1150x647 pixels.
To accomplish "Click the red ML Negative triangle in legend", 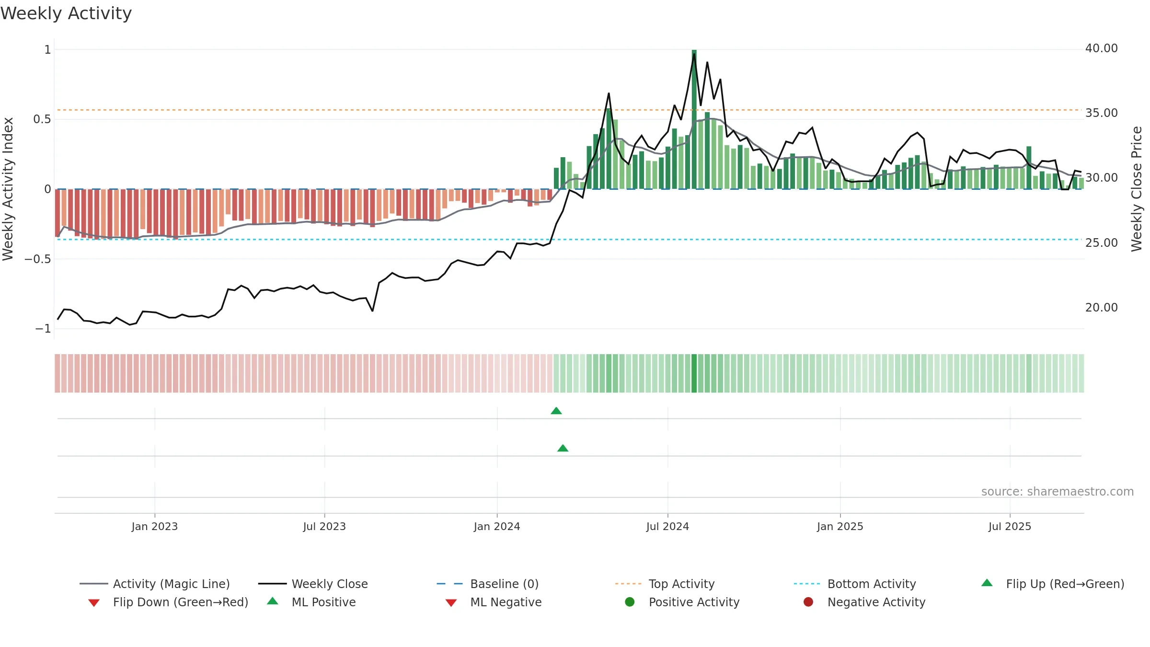I will click(x=451, y=603).
